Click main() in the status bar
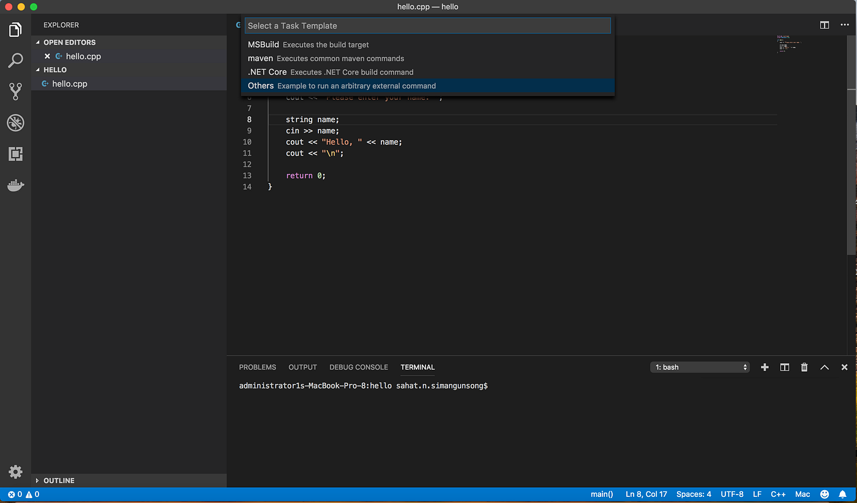This screenshot has height=503, width=857. (602, 494)
